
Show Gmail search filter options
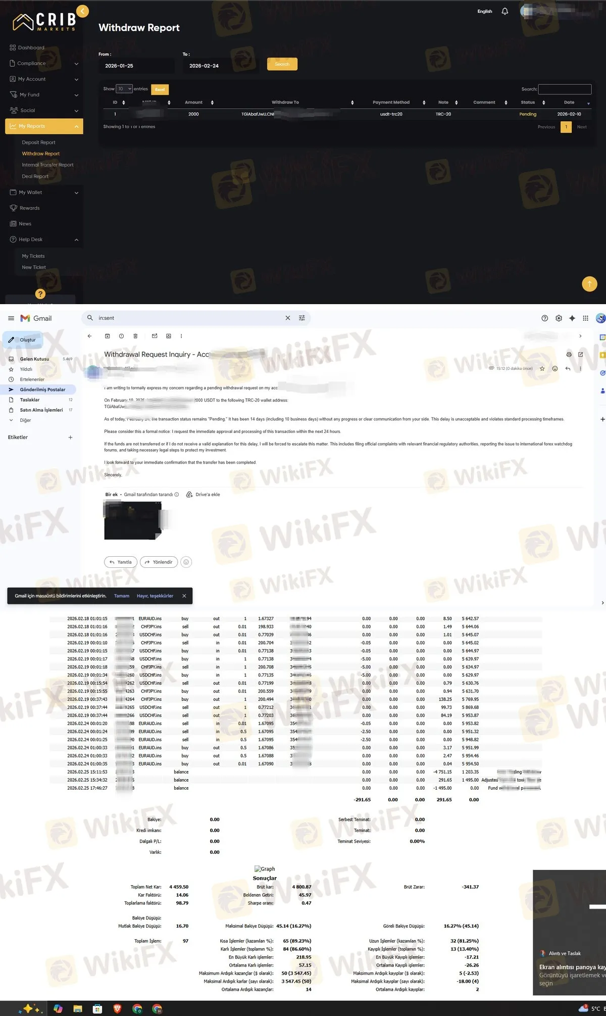pyautogui.click(x=302, y=318)
